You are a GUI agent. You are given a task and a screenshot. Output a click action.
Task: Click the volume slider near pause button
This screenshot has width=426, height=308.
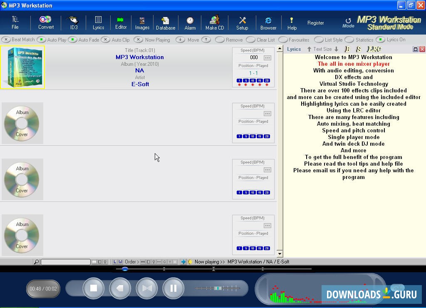click(x=217, y=288)
